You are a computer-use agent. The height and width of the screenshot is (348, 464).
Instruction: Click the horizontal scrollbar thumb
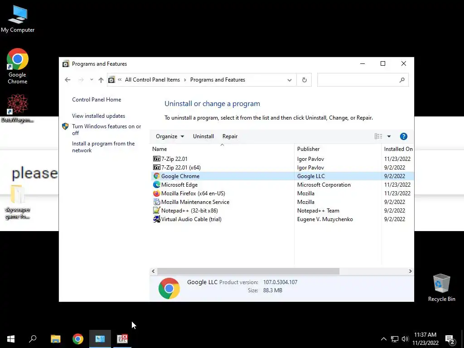pyautogui.click(x=248, y=271)
